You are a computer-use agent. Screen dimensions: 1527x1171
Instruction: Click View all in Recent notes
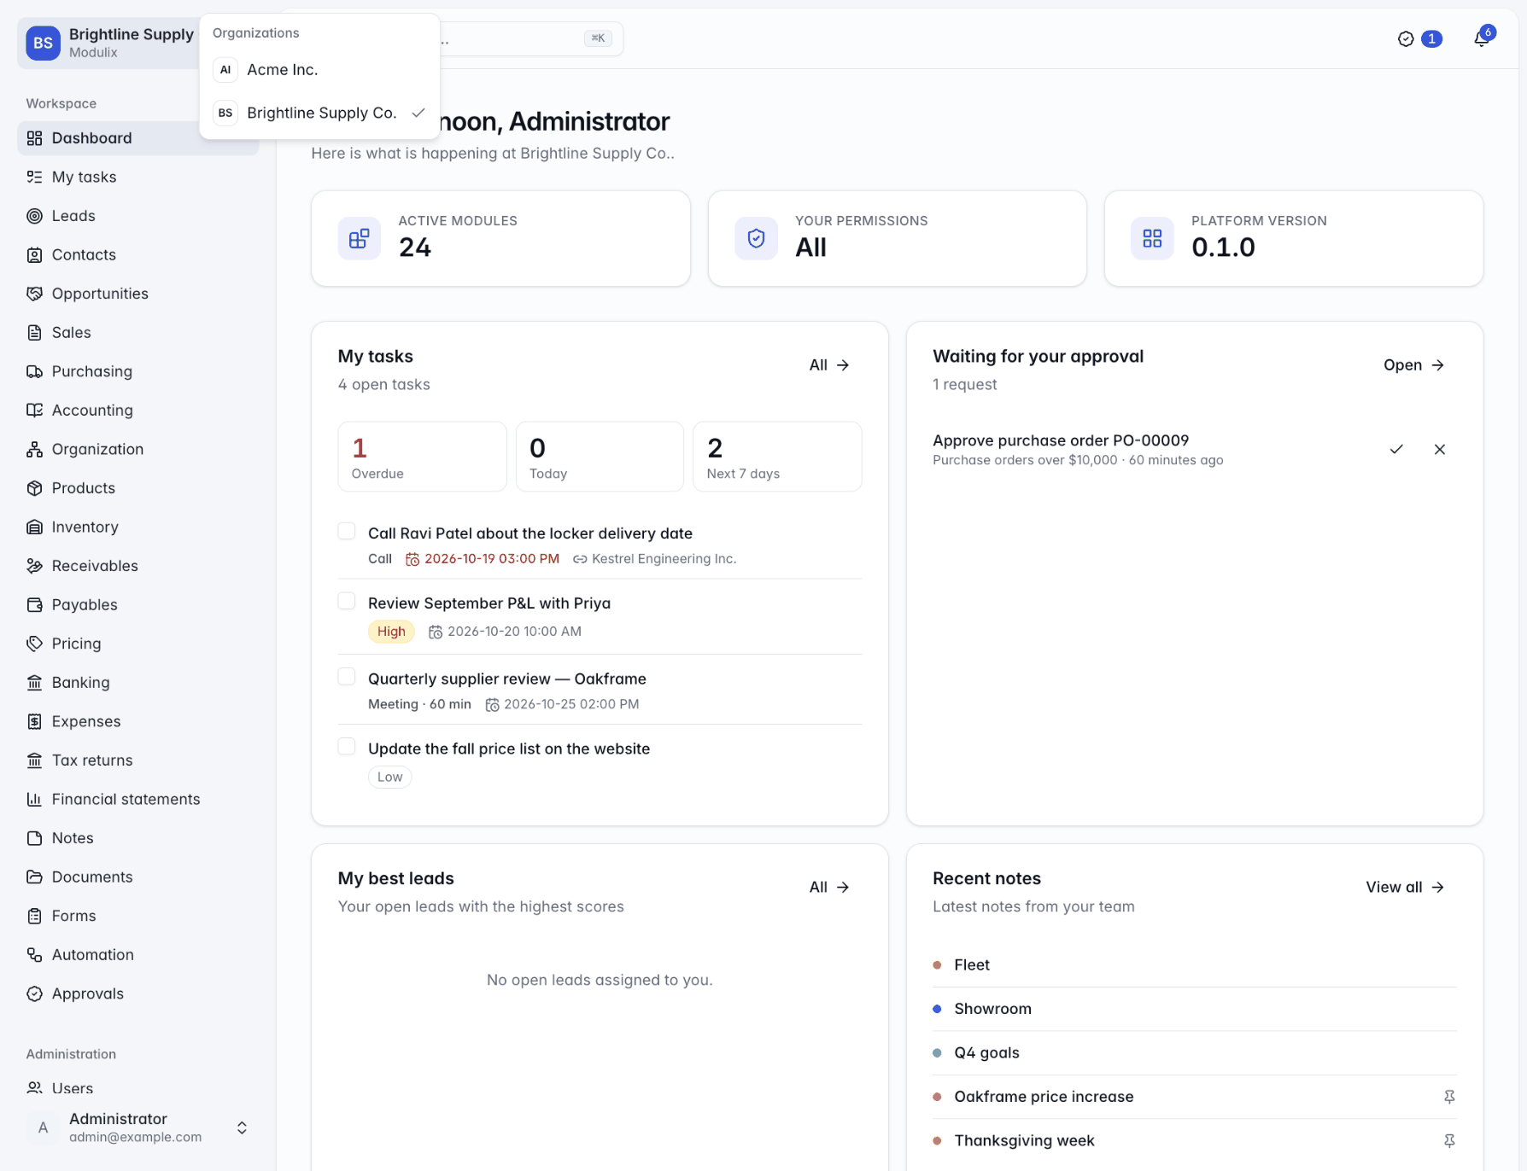click(1405, 888)
